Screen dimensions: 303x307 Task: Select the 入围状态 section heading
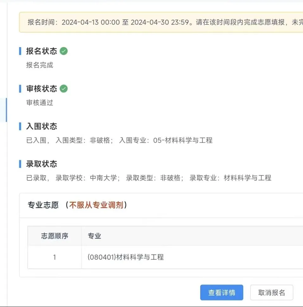(x=41, y=126)
